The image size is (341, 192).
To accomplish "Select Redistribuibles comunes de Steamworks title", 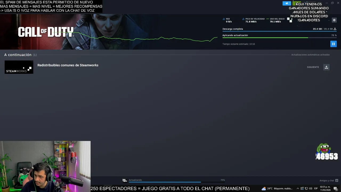I will (68, 65).
